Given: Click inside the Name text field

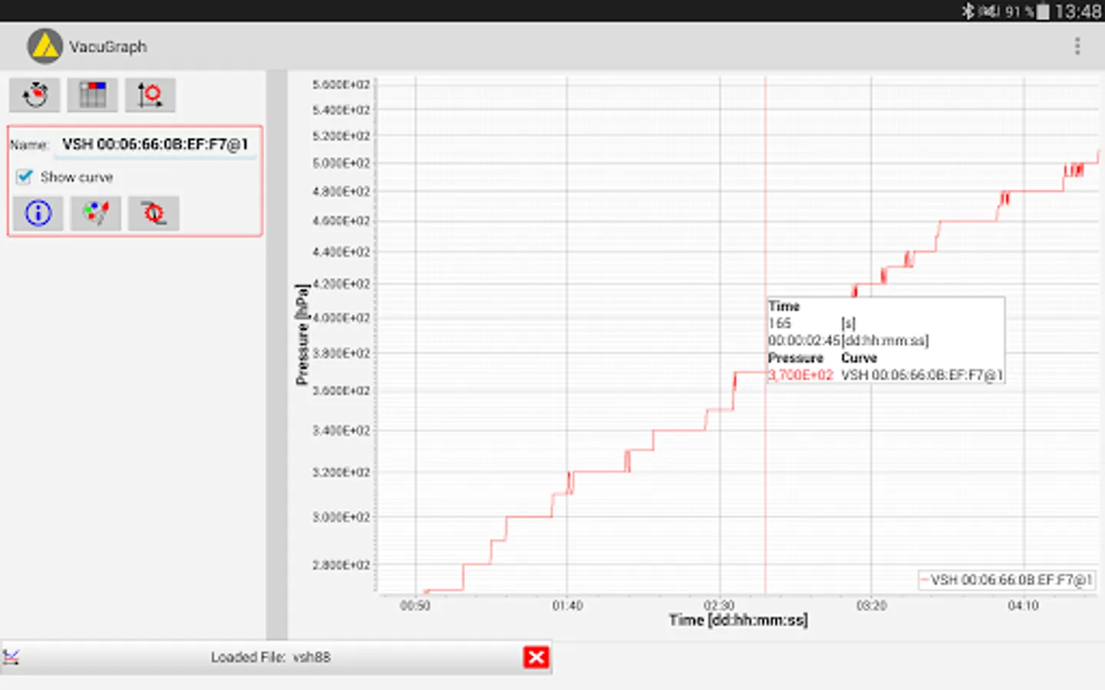Looking at the screenshot, I should [x=153, y=143].
